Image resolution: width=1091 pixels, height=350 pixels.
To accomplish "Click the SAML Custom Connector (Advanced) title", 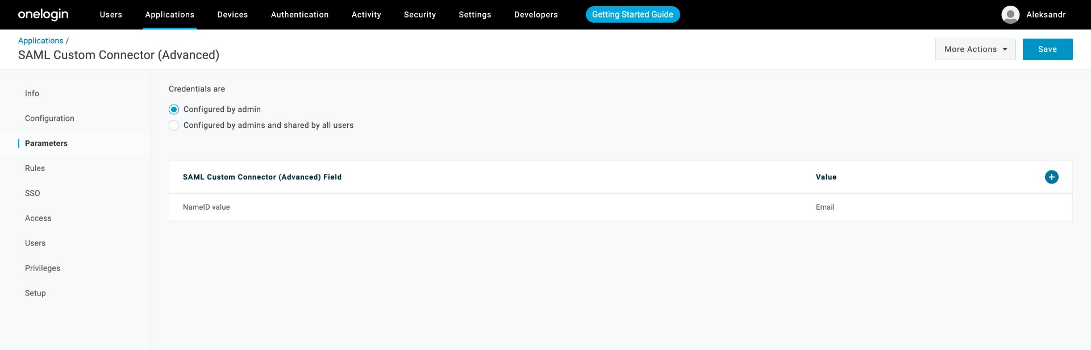I will tap(119, 55).
